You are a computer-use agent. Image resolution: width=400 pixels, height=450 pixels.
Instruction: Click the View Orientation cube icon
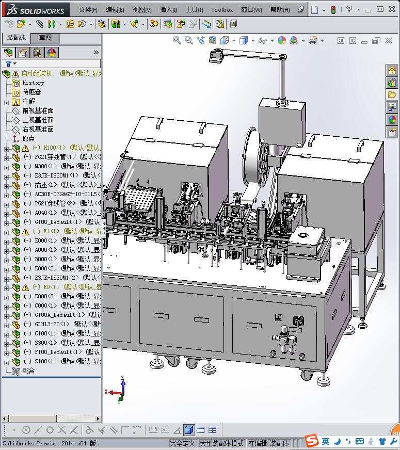pos(225,40)
